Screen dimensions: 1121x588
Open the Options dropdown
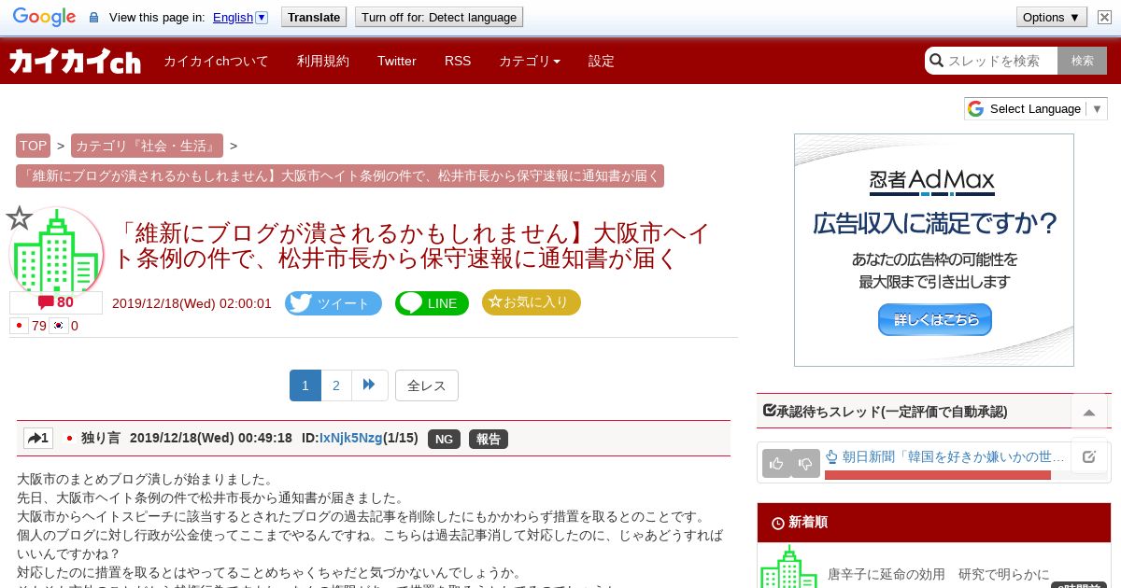(1052, 17)
